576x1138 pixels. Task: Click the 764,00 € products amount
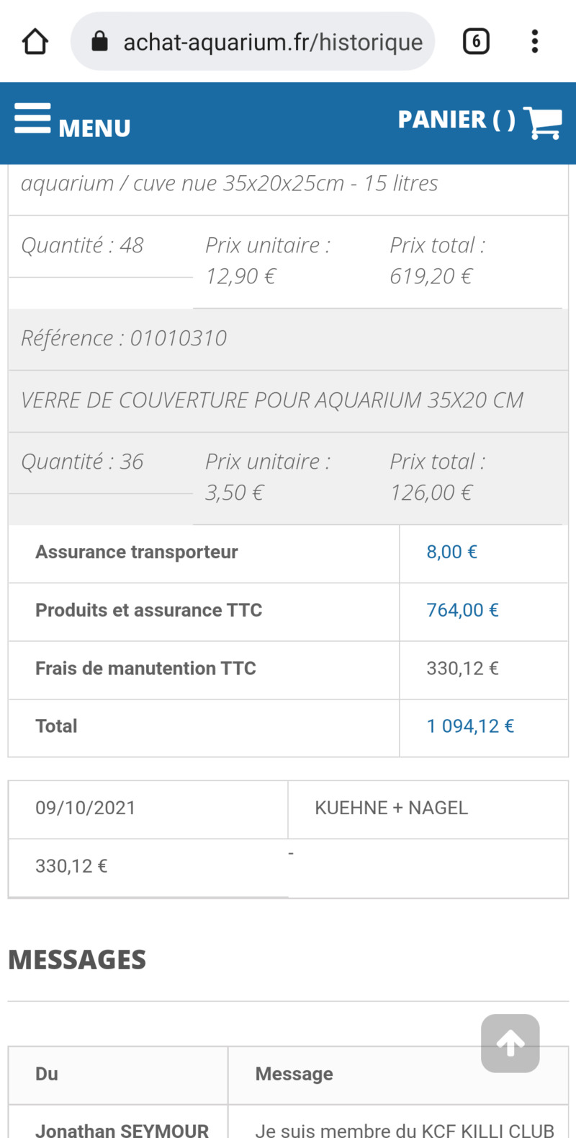(x=462, y=610)
